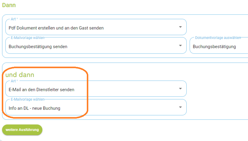
Task: Click the orange highlight outline around und dann
Action: pos(45,67)
